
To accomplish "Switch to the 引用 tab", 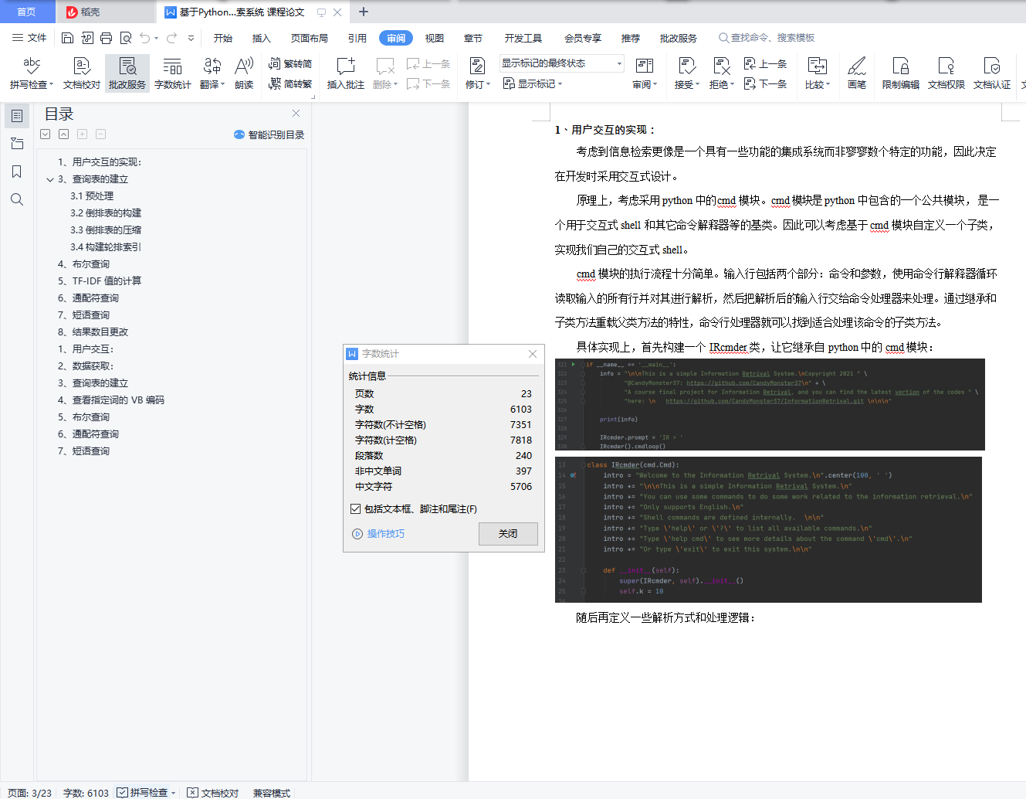I will click(357, 38).
